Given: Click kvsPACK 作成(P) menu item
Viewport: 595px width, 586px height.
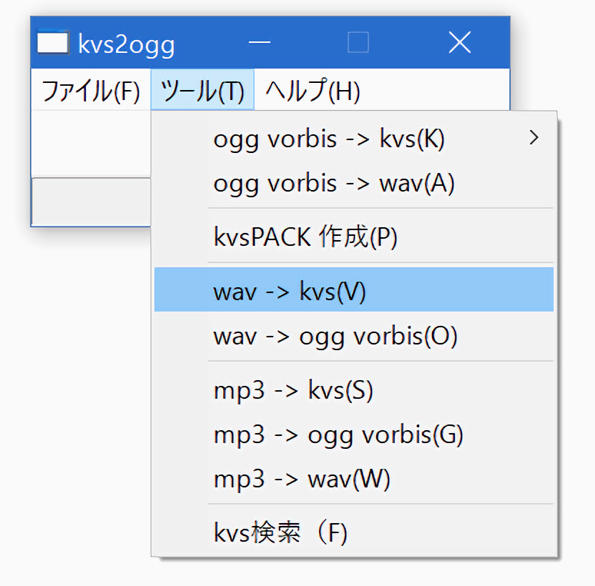Looking at the screenshot, I should 305,237.
